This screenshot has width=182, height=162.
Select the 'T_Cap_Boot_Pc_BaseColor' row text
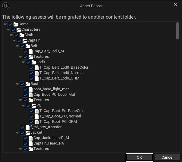[x=63, y=111]
